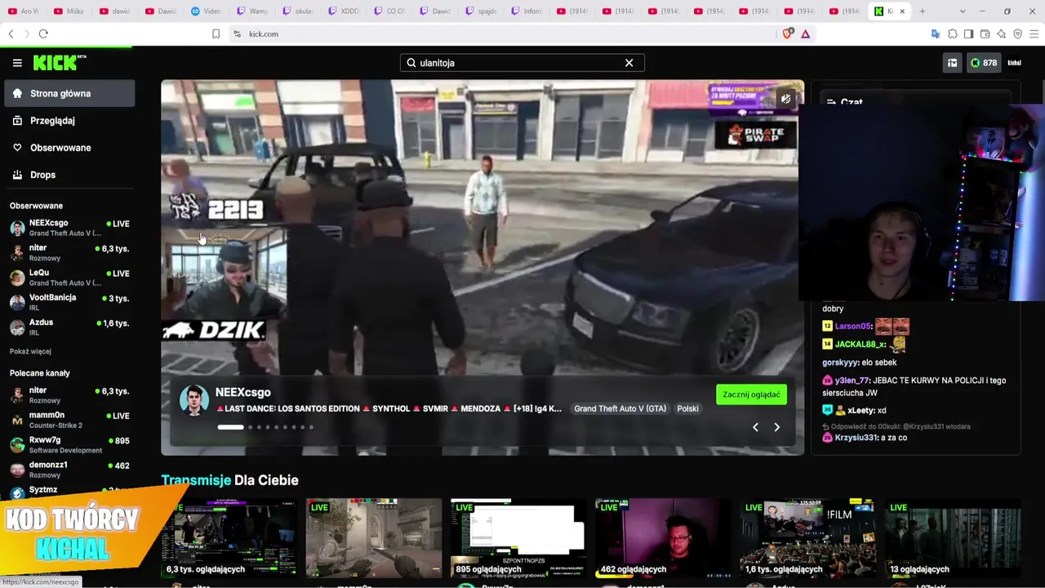Click the Polski language tag
Image resolution: width=1045 pixels, height=588 pixels.
point(687,408)
